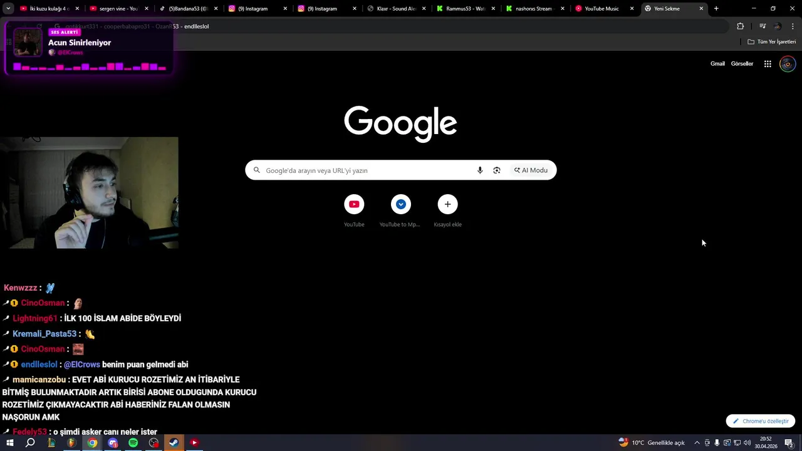802x451 pixels.
Task: Open Chrome from the taskbar
Action: (92, 443)
